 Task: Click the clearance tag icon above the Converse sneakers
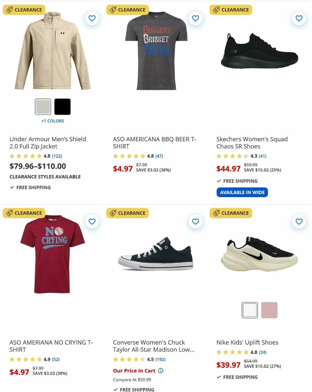coord(113,213)
